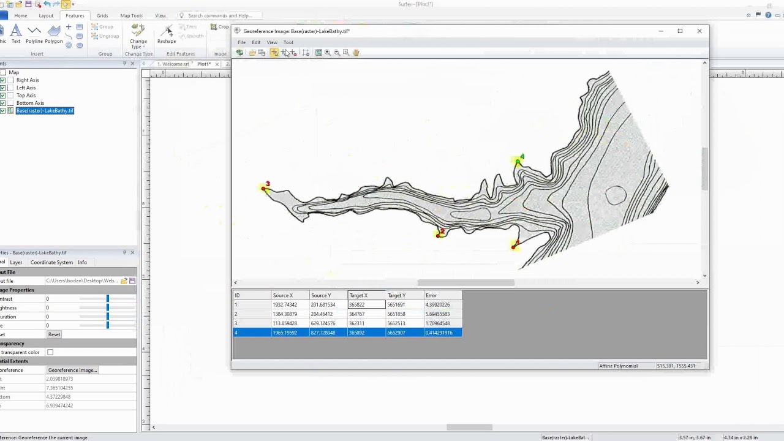The width and height of the screenshot is (784, 441).
Task: Select the Text insert tool in ribbon
Action: pyautogui.click(x=16, y=34)
